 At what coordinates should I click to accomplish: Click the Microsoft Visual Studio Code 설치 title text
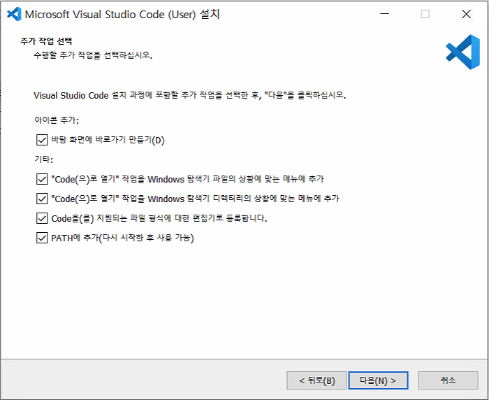pyautogui.click(x=122, y=14)
